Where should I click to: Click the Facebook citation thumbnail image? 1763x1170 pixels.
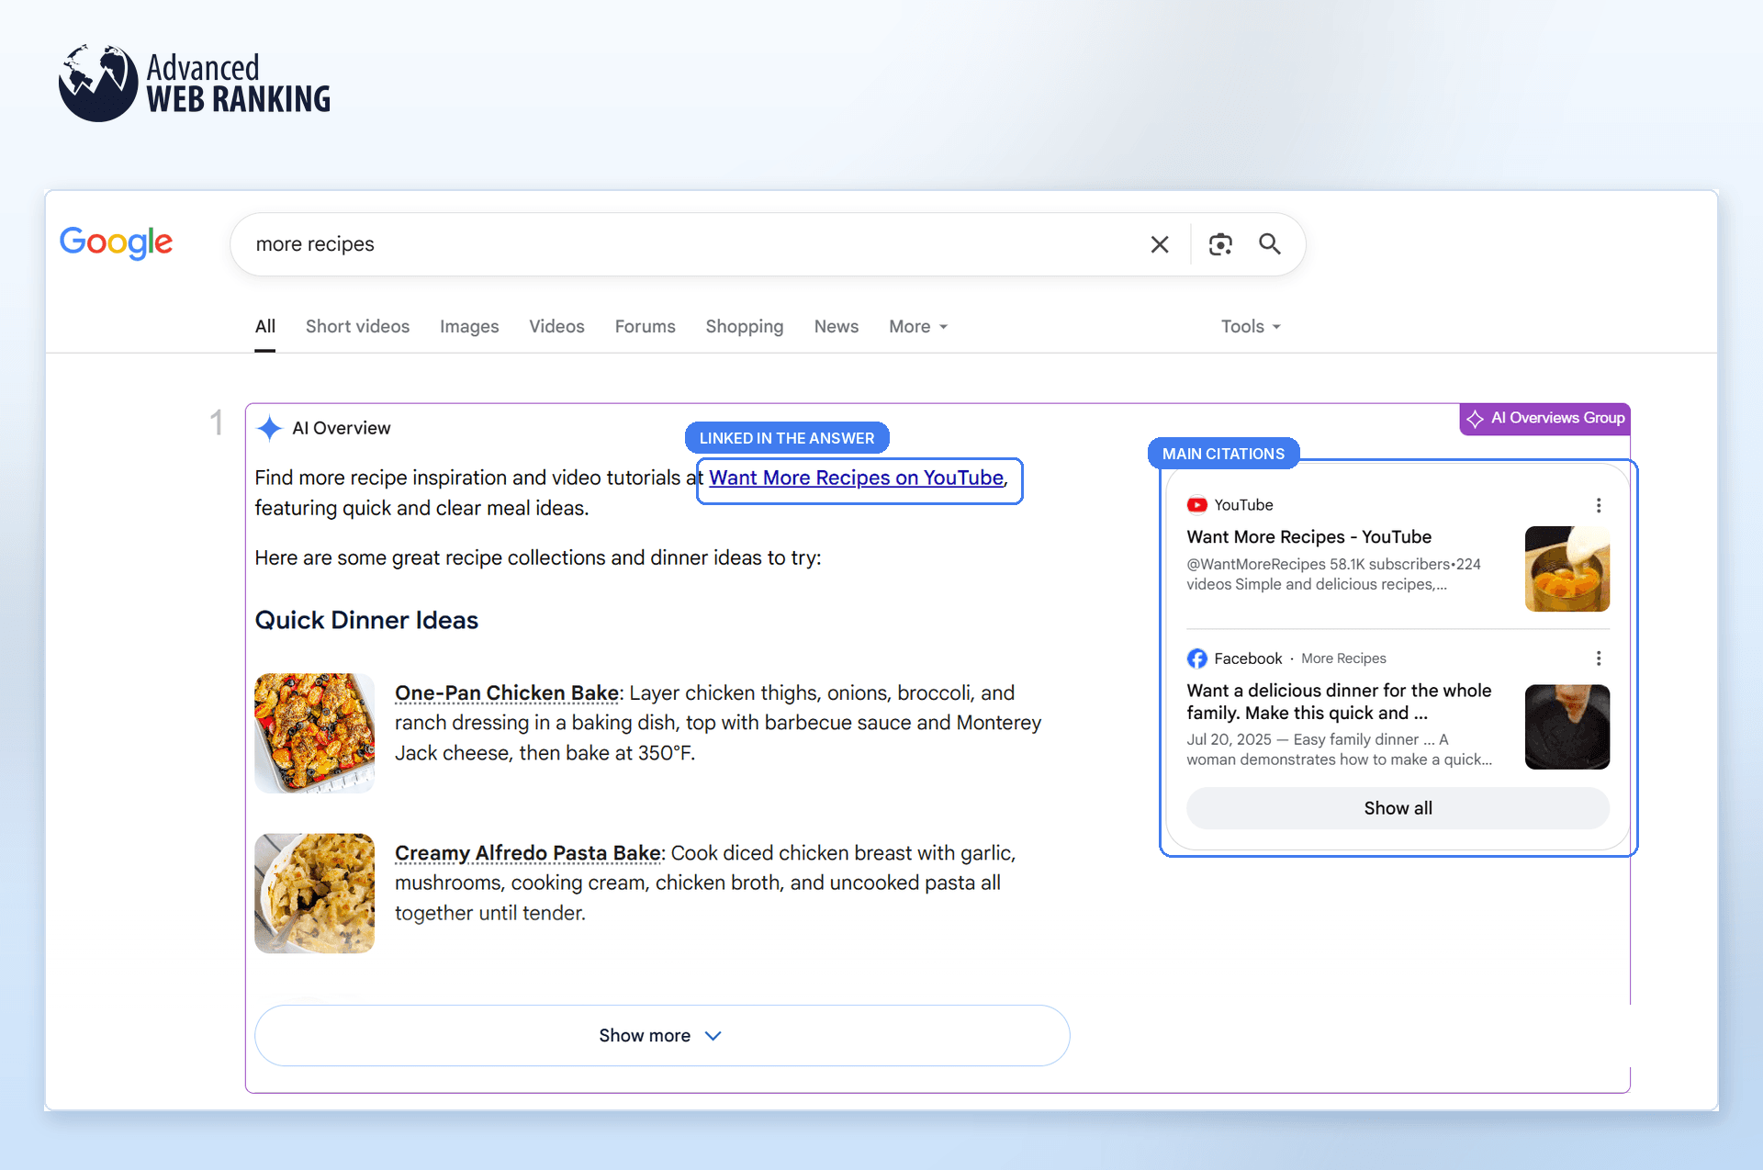[1567, 726]
